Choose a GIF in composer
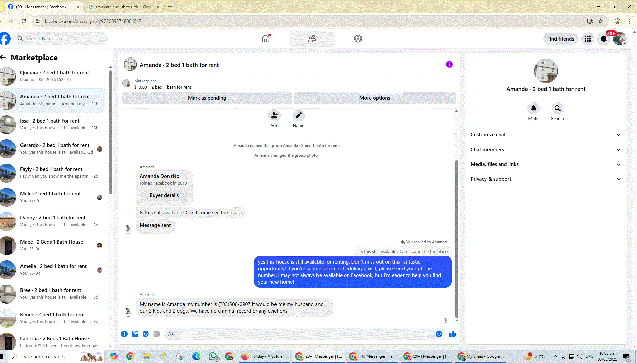This screenshot has height=363, width=637. (x=157, y=334)
